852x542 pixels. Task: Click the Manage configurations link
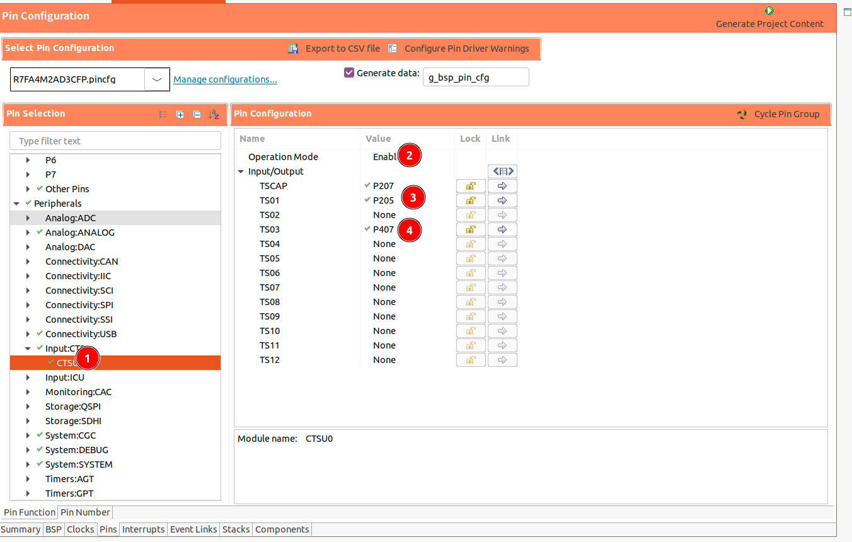tap(225, 79)
